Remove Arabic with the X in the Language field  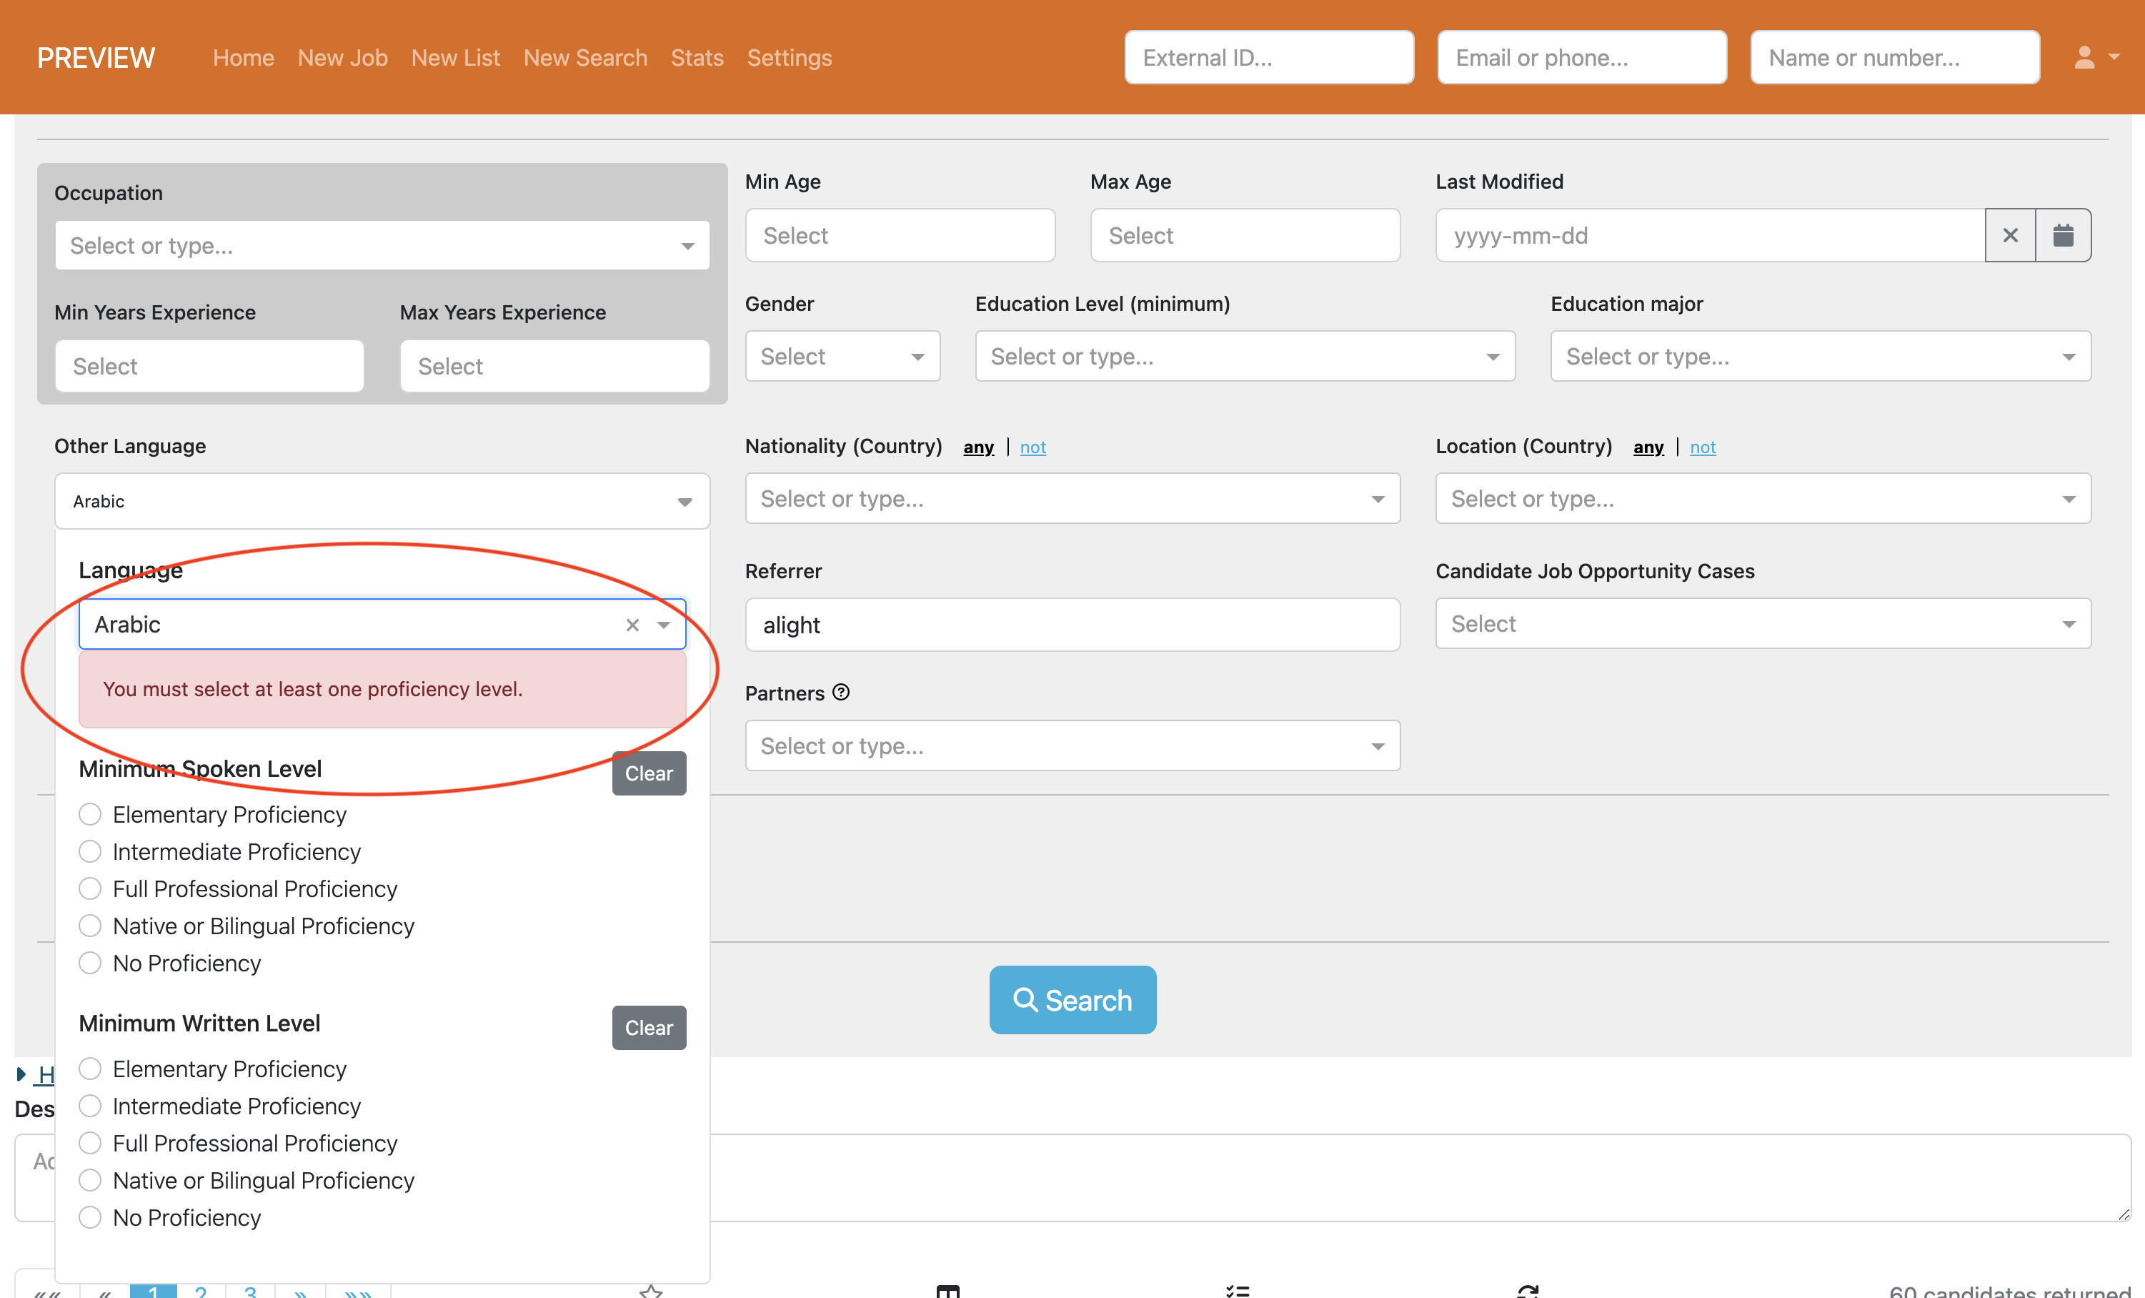(632, 624)
